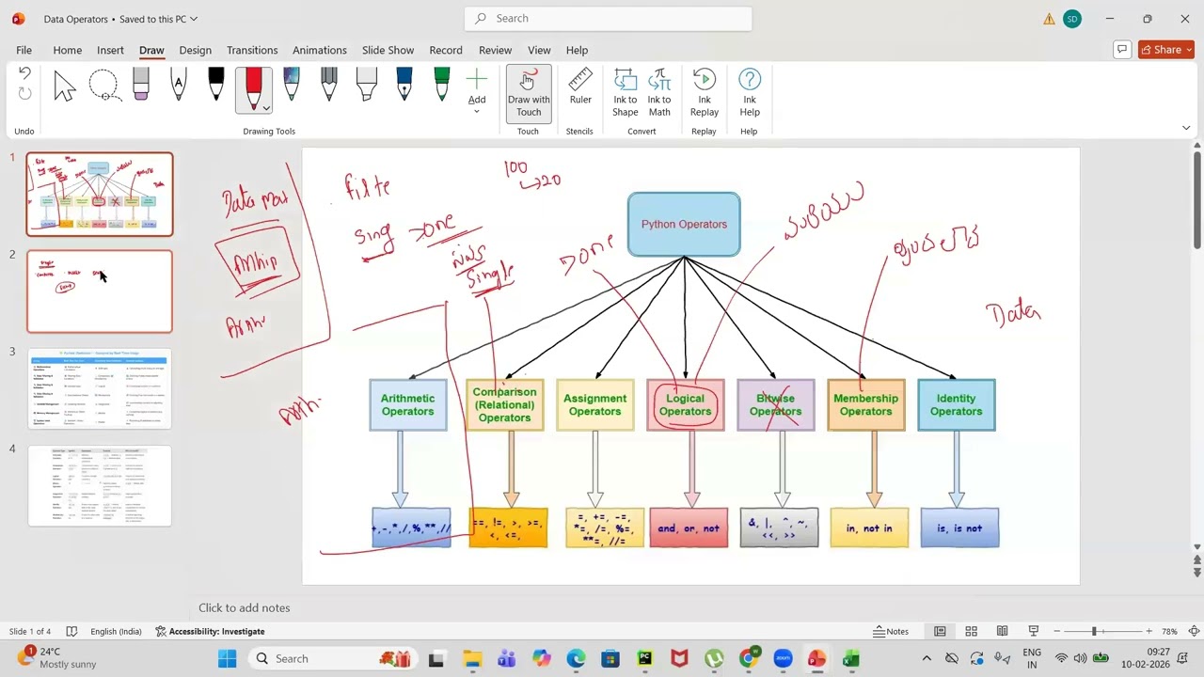The height and width of the screenshot is (677, 1204).
Task: Choose the white highlighter tool
Action: [367, 85]
